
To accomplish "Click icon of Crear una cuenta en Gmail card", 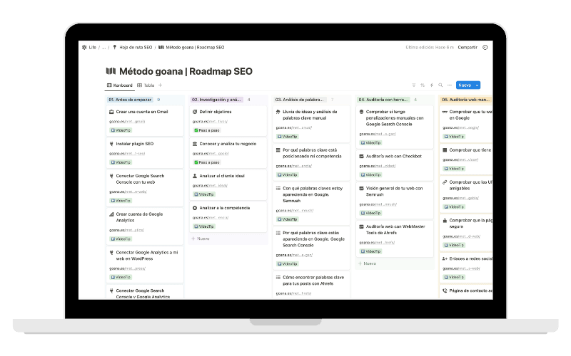I will point(111,112).
